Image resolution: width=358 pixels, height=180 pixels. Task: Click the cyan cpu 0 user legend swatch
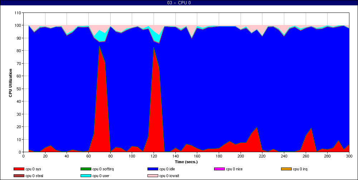(86, 176)
